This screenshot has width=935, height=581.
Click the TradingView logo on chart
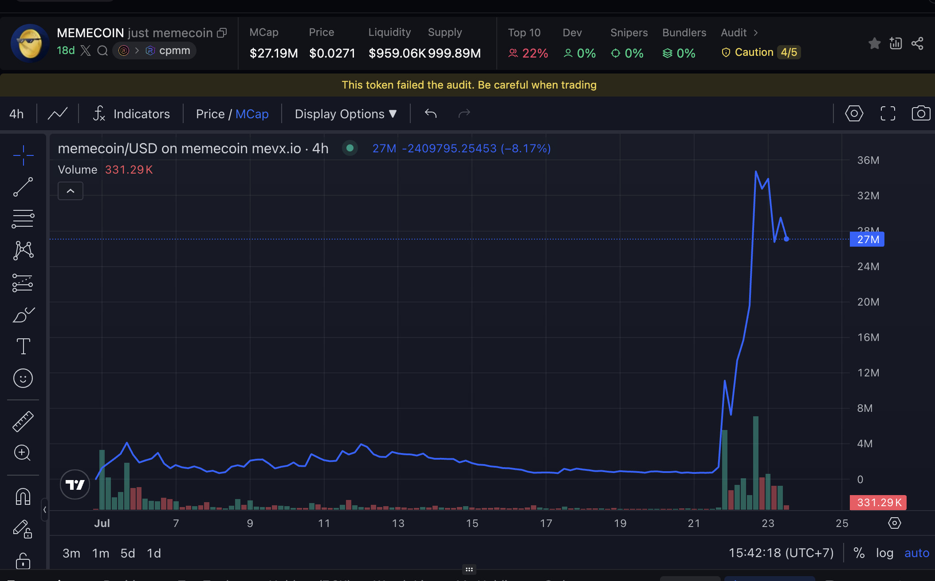point(75,484)
